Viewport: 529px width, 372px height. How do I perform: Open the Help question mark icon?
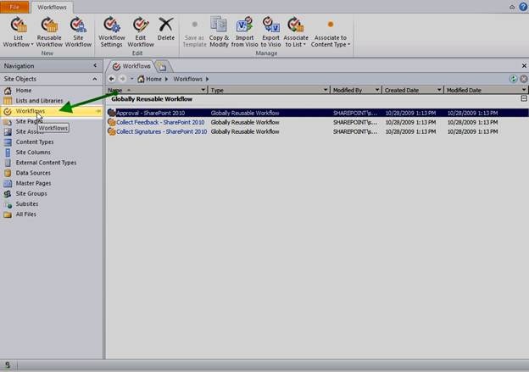tap(522, 7)
